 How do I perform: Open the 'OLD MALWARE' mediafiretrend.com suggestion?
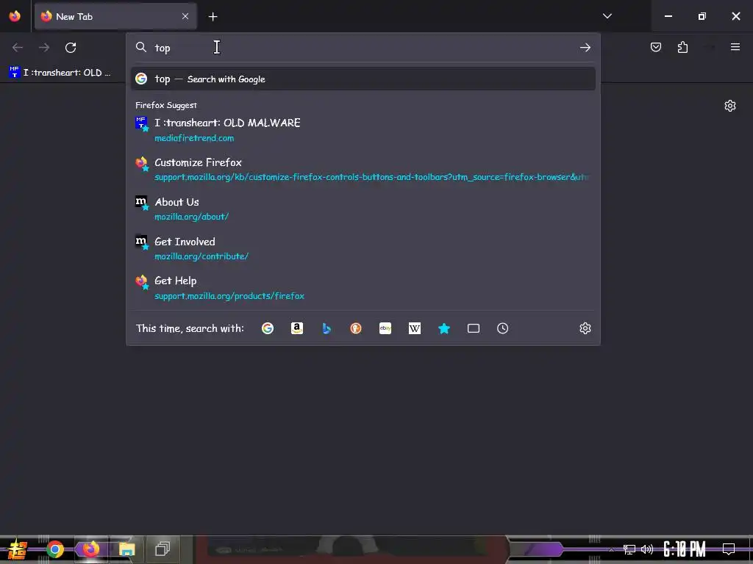point(363,130)
